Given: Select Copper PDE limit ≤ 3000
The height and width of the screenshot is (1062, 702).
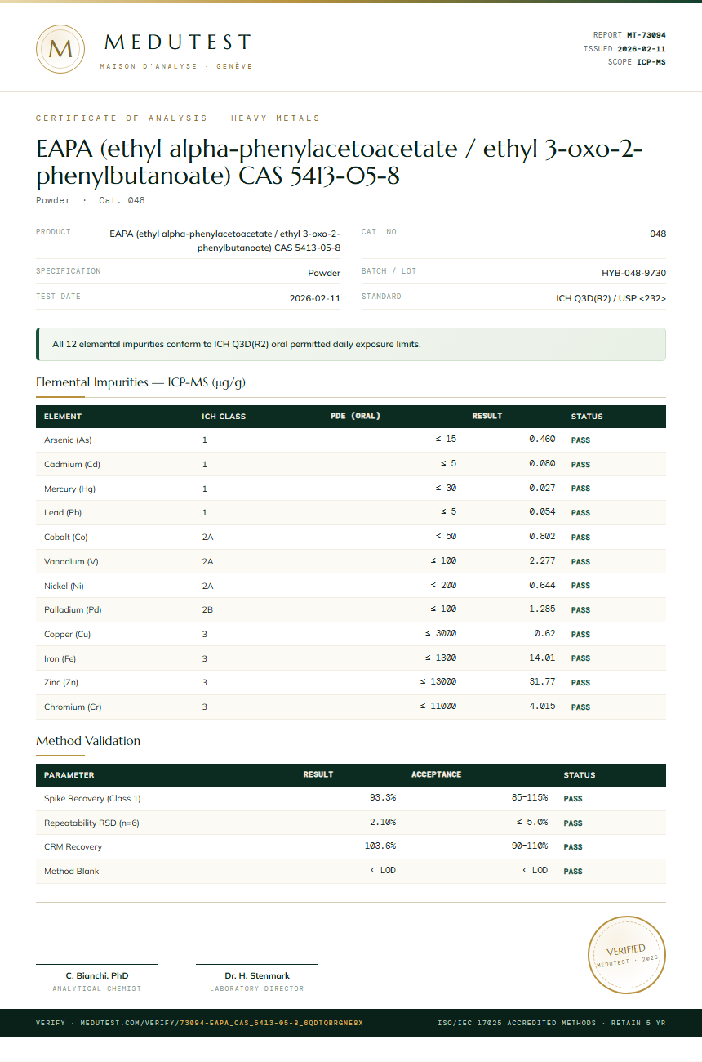Looking at the screenshot, I should coord(441,633).
